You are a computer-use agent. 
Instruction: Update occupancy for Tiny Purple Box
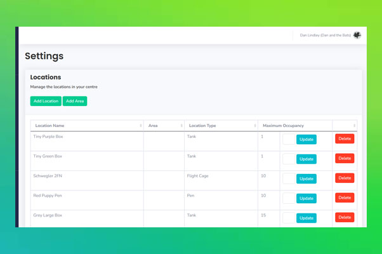pos(306,139)
